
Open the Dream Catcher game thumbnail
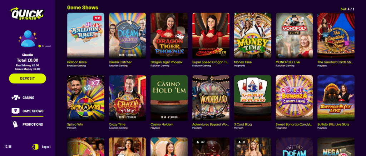[128, 35]
